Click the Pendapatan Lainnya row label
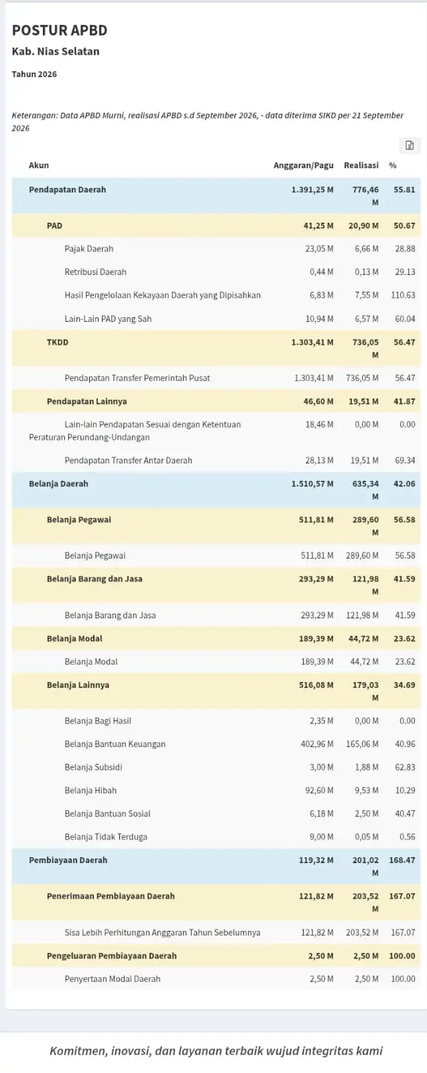The height and width of the screenshot is (1073, 427). tap(86, 402)
